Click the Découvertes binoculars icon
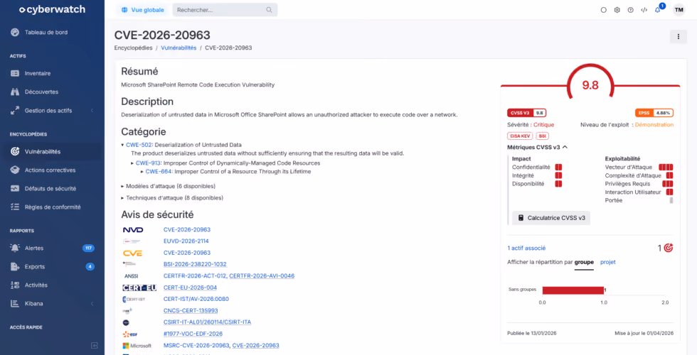The image size is (697, 355). coord(15,92)
